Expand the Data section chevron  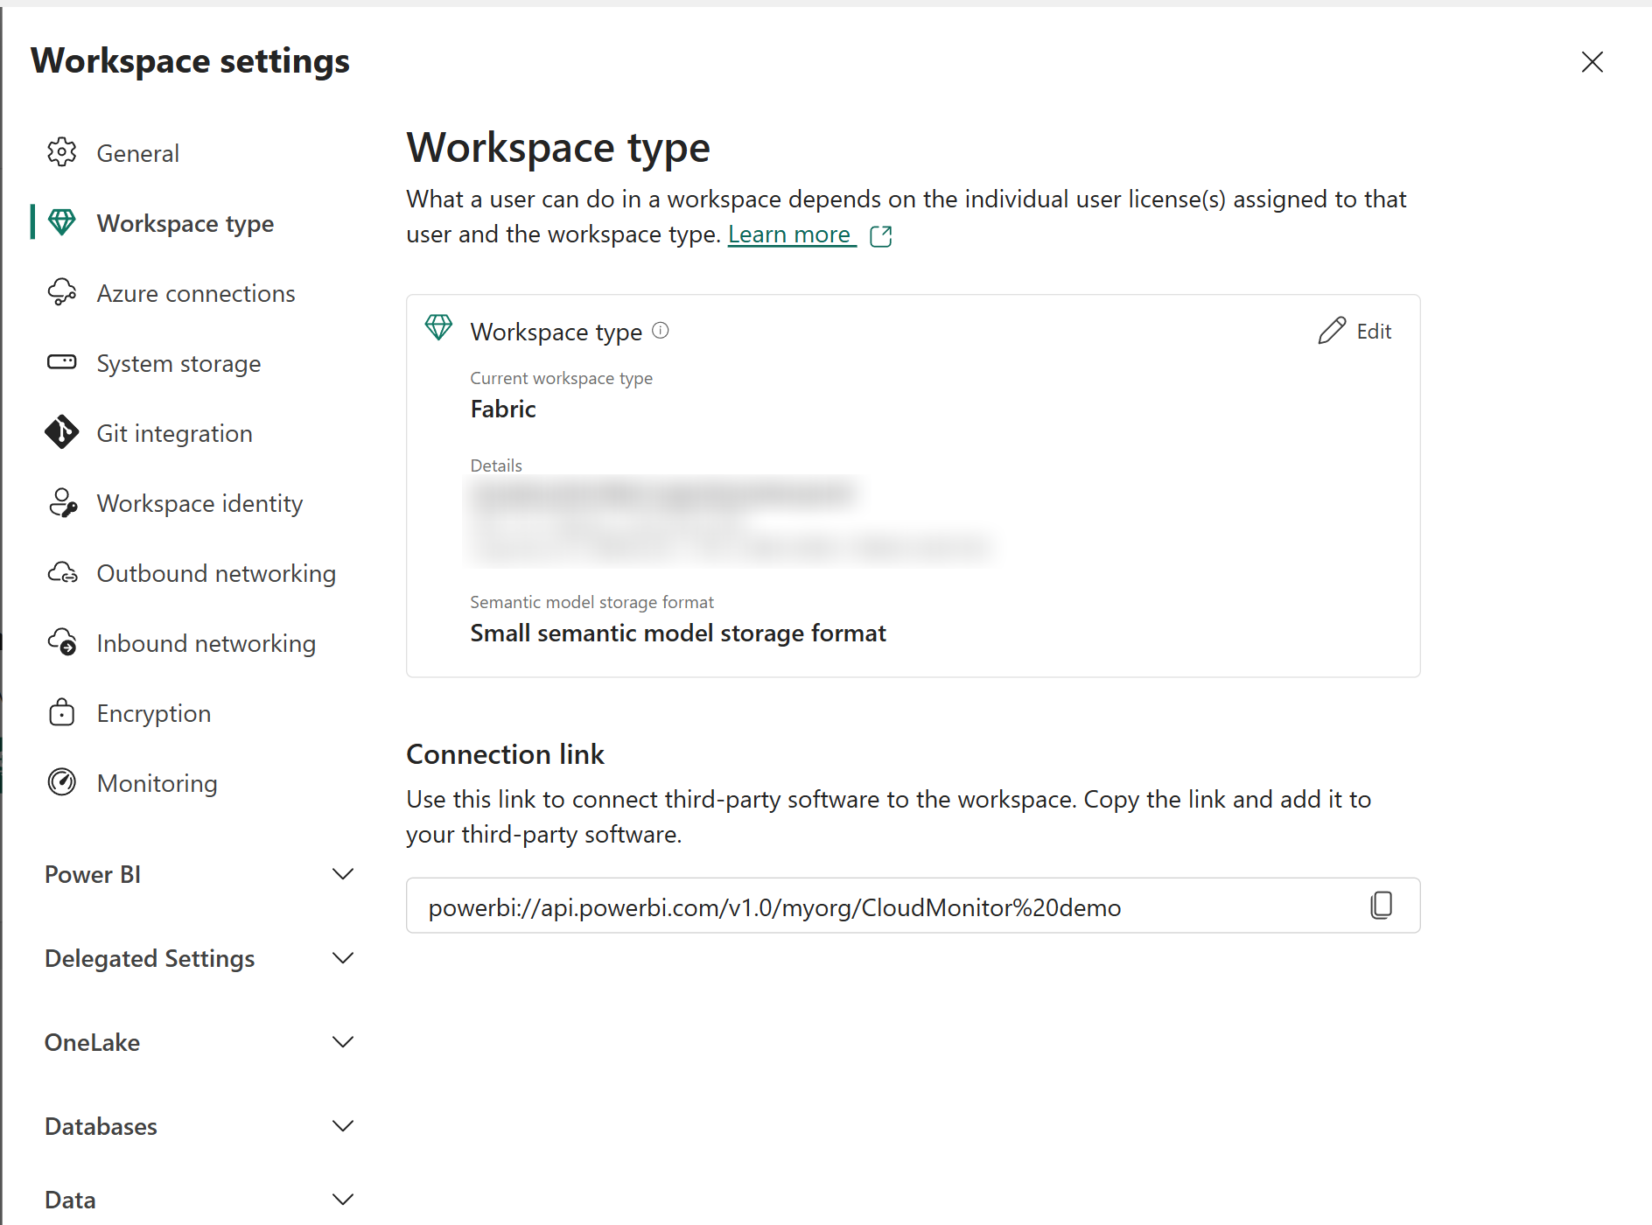coord(343,1200)
